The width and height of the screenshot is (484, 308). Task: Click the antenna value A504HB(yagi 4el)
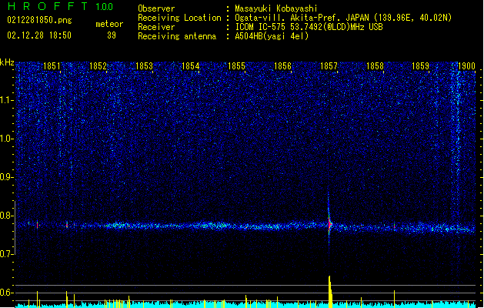272,36
